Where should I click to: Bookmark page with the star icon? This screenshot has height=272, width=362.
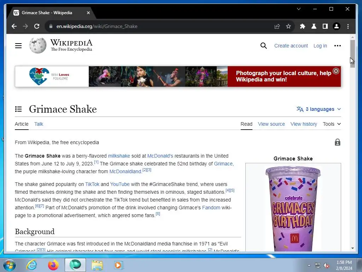click(288, 26)
